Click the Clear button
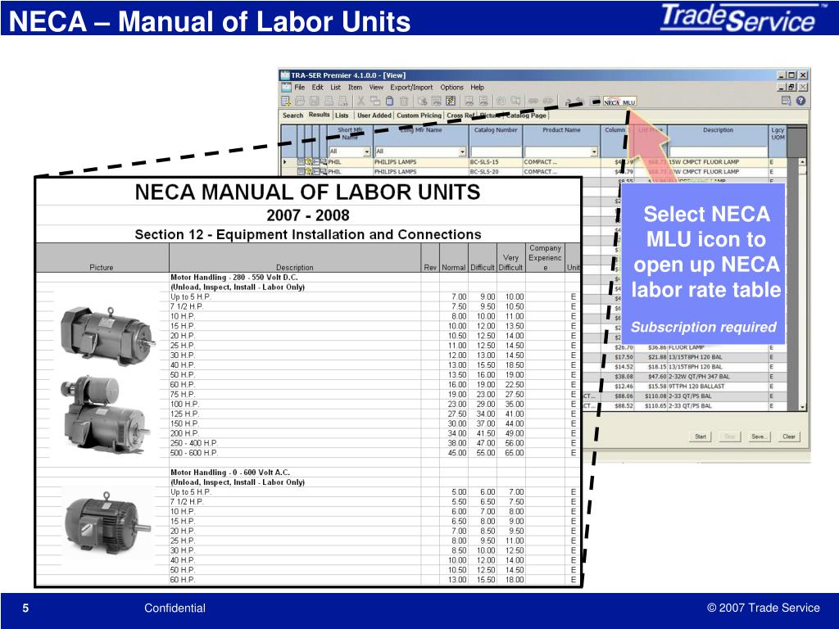 pyautogui.click(x=789, y=437)
